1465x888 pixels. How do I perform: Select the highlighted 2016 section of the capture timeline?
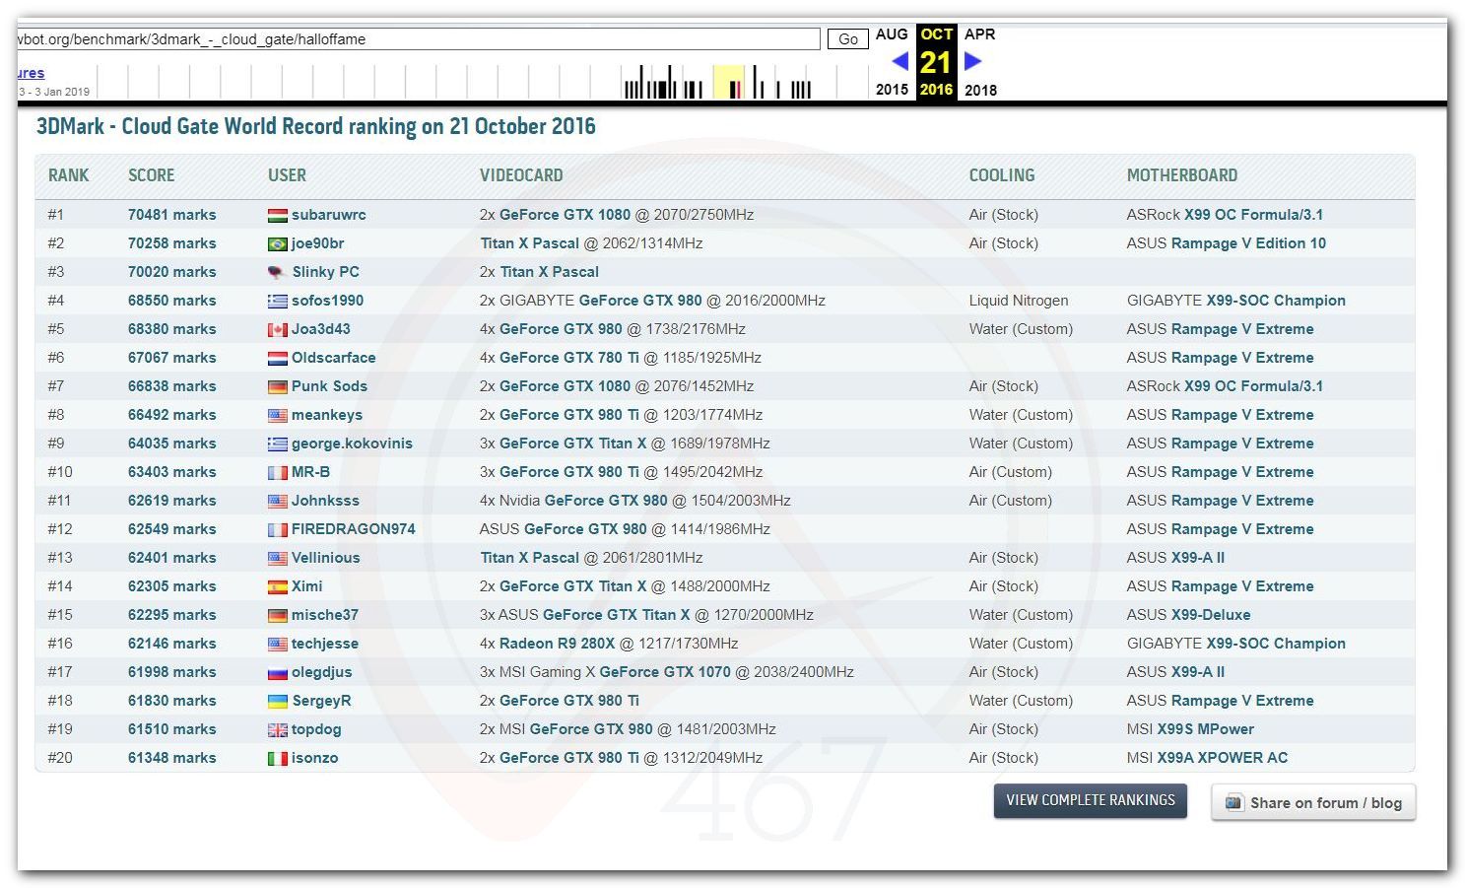tap(728, 82)
